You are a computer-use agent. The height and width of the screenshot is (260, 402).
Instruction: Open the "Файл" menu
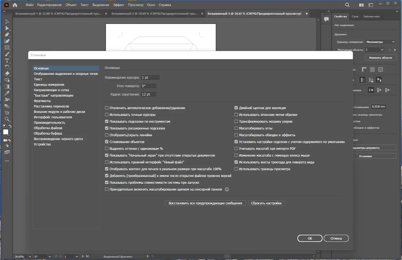point(30,5)
